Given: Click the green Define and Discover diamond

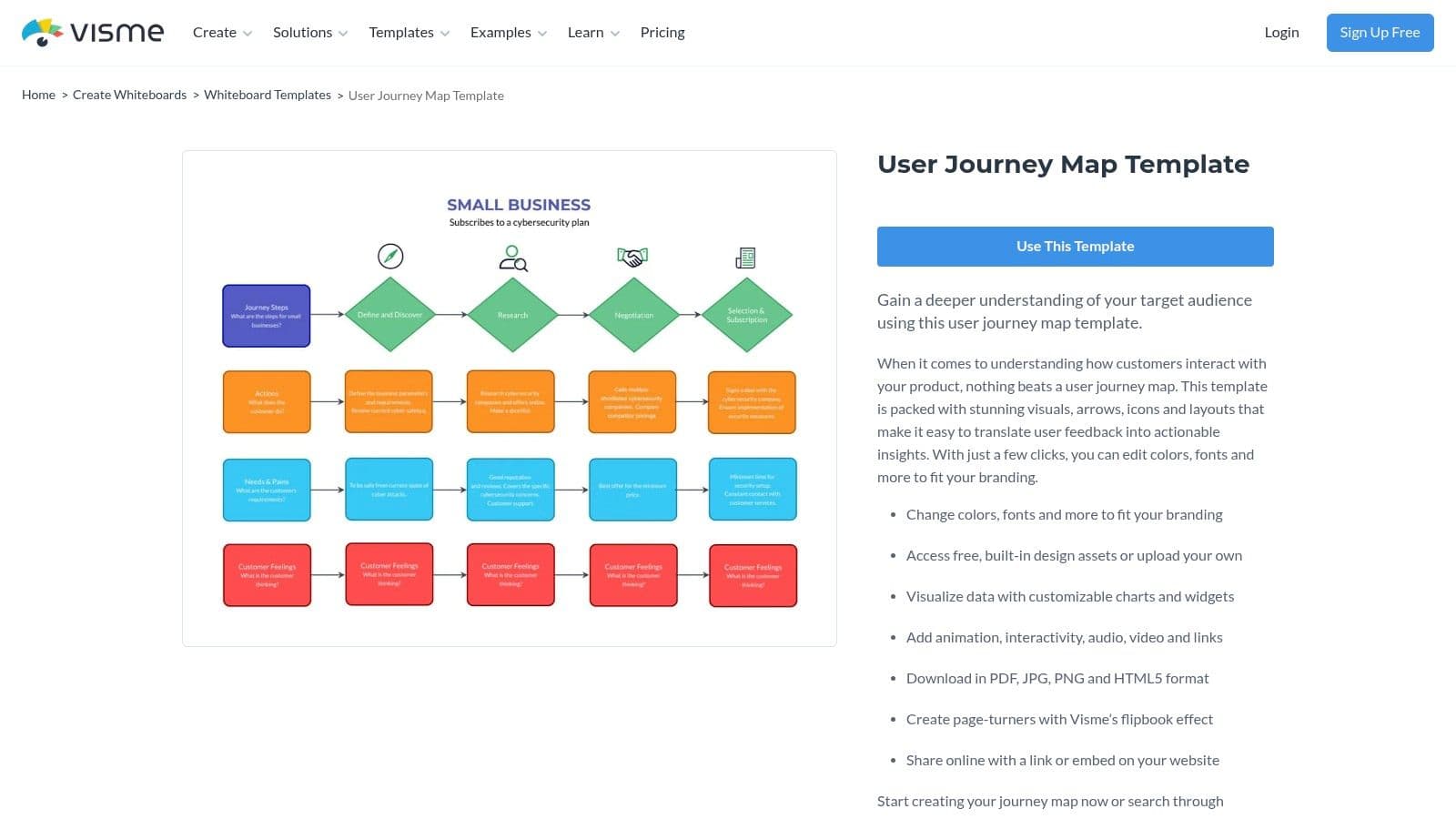Looking at the screenshot, I should [x=389, y=315].
